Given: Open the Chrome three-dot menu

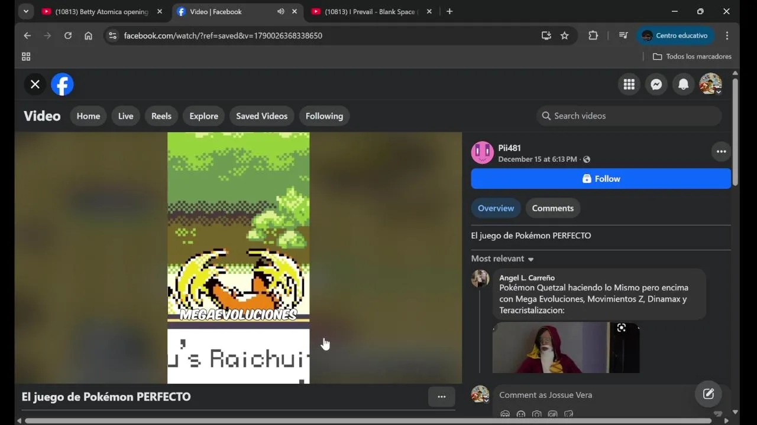Looking at the screenshot, I should coord(727,36).
